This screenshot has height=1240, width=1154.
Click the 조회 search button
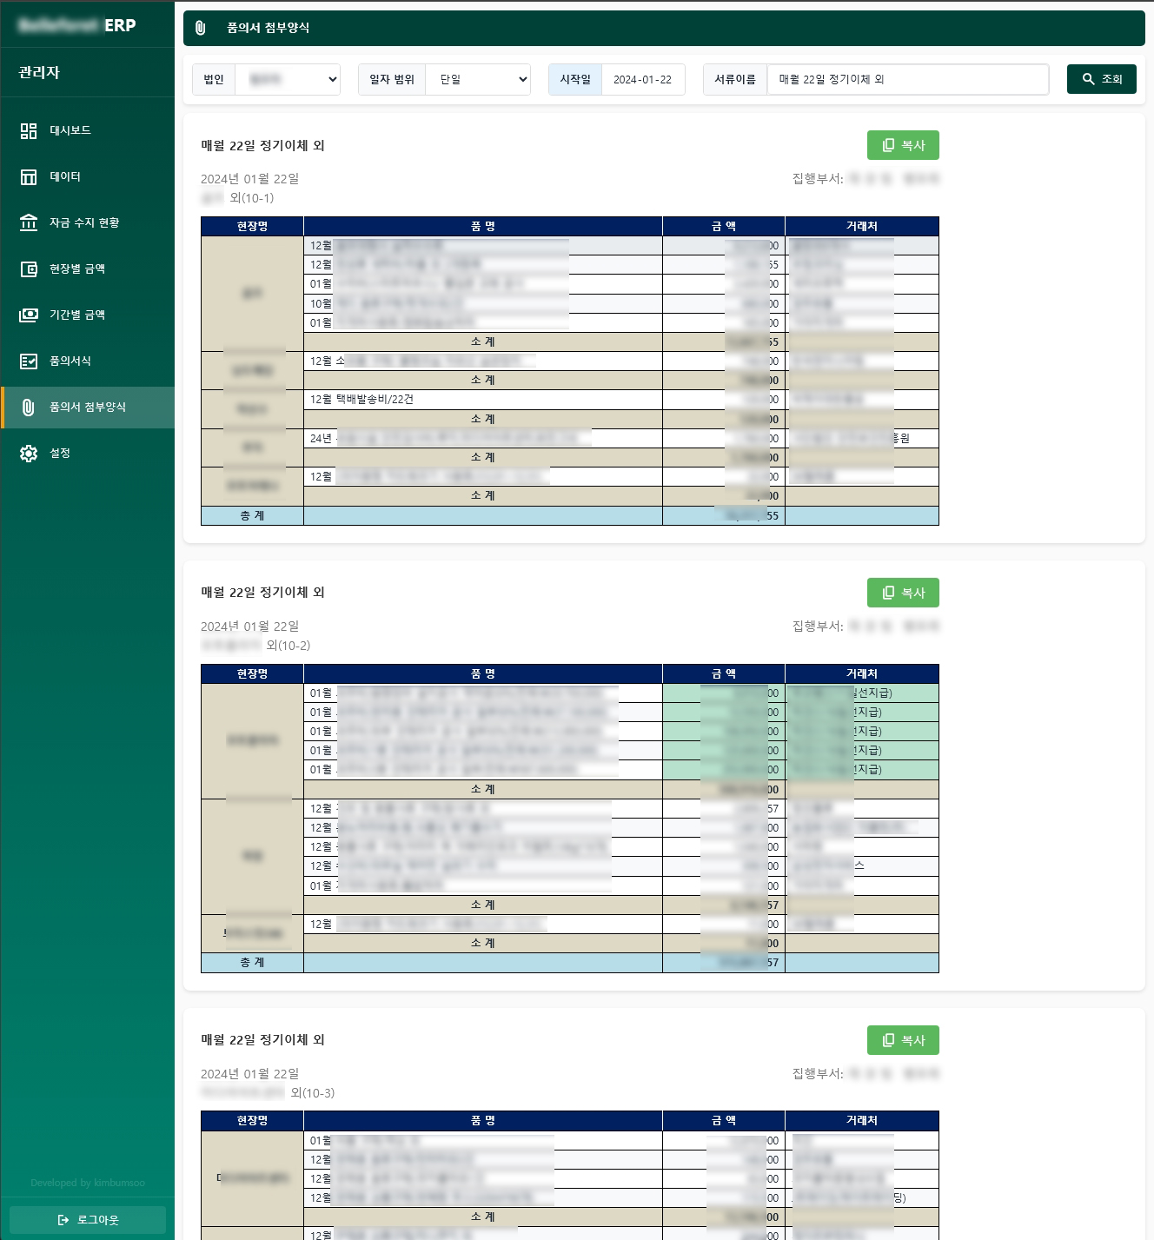[1101, 79]
